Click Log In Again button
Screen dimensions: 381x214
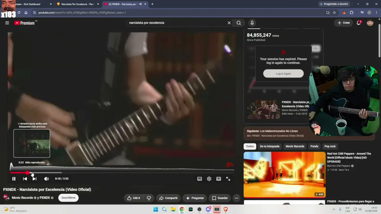283,74
